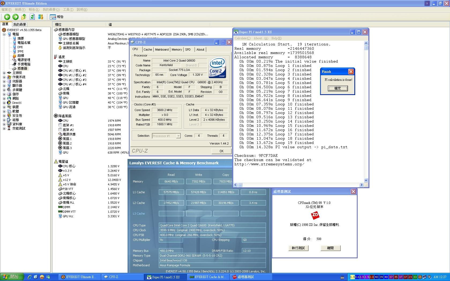Select the 超頻 overclock tree item
Screen dimensions: 450x281
click(21, 56)
